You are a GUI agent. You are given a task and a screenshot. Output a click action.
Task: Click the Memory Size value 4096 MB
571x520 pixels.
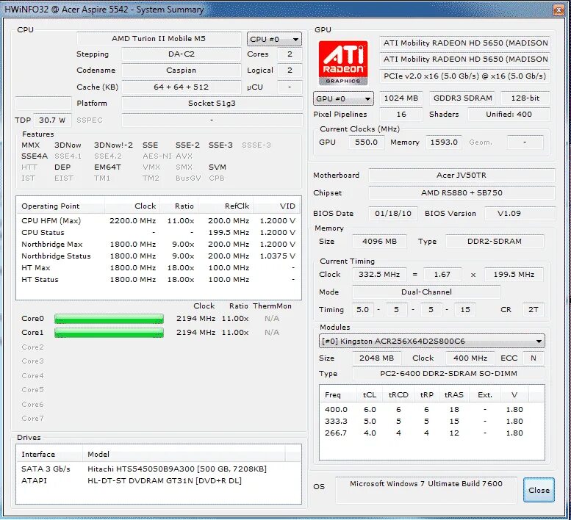click(x=379, y=241)
